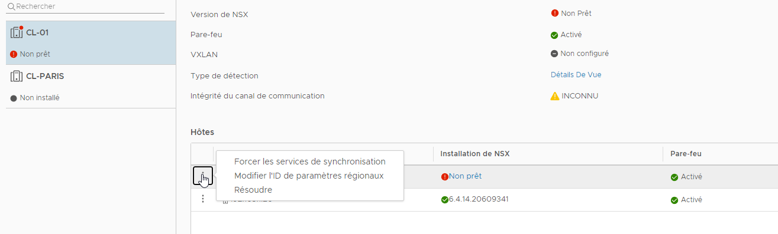Image resolution: width=778 pixels, height=234 pixels.
Task: Click the CL-01 cluster icon
Action: tap(17, 32)
